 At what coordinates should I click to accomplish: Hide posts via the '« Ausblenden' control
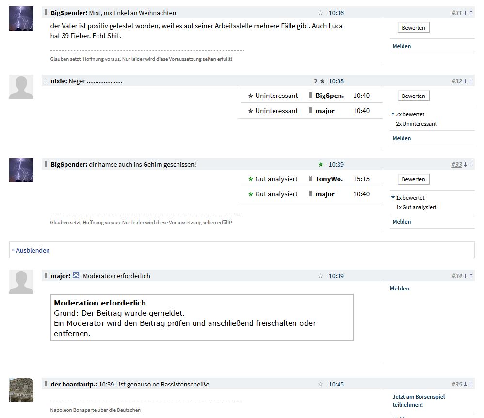coord(31,250)
